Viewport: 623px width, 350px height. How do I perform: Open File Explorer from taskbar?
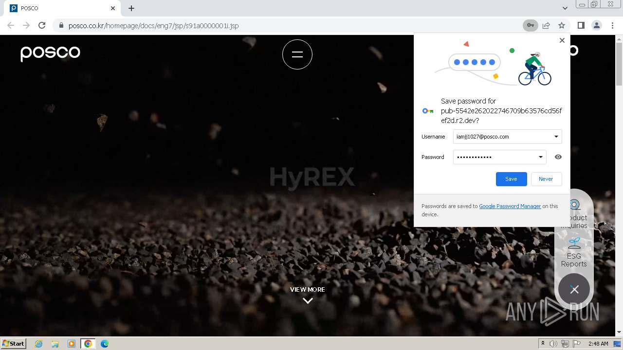55,344
